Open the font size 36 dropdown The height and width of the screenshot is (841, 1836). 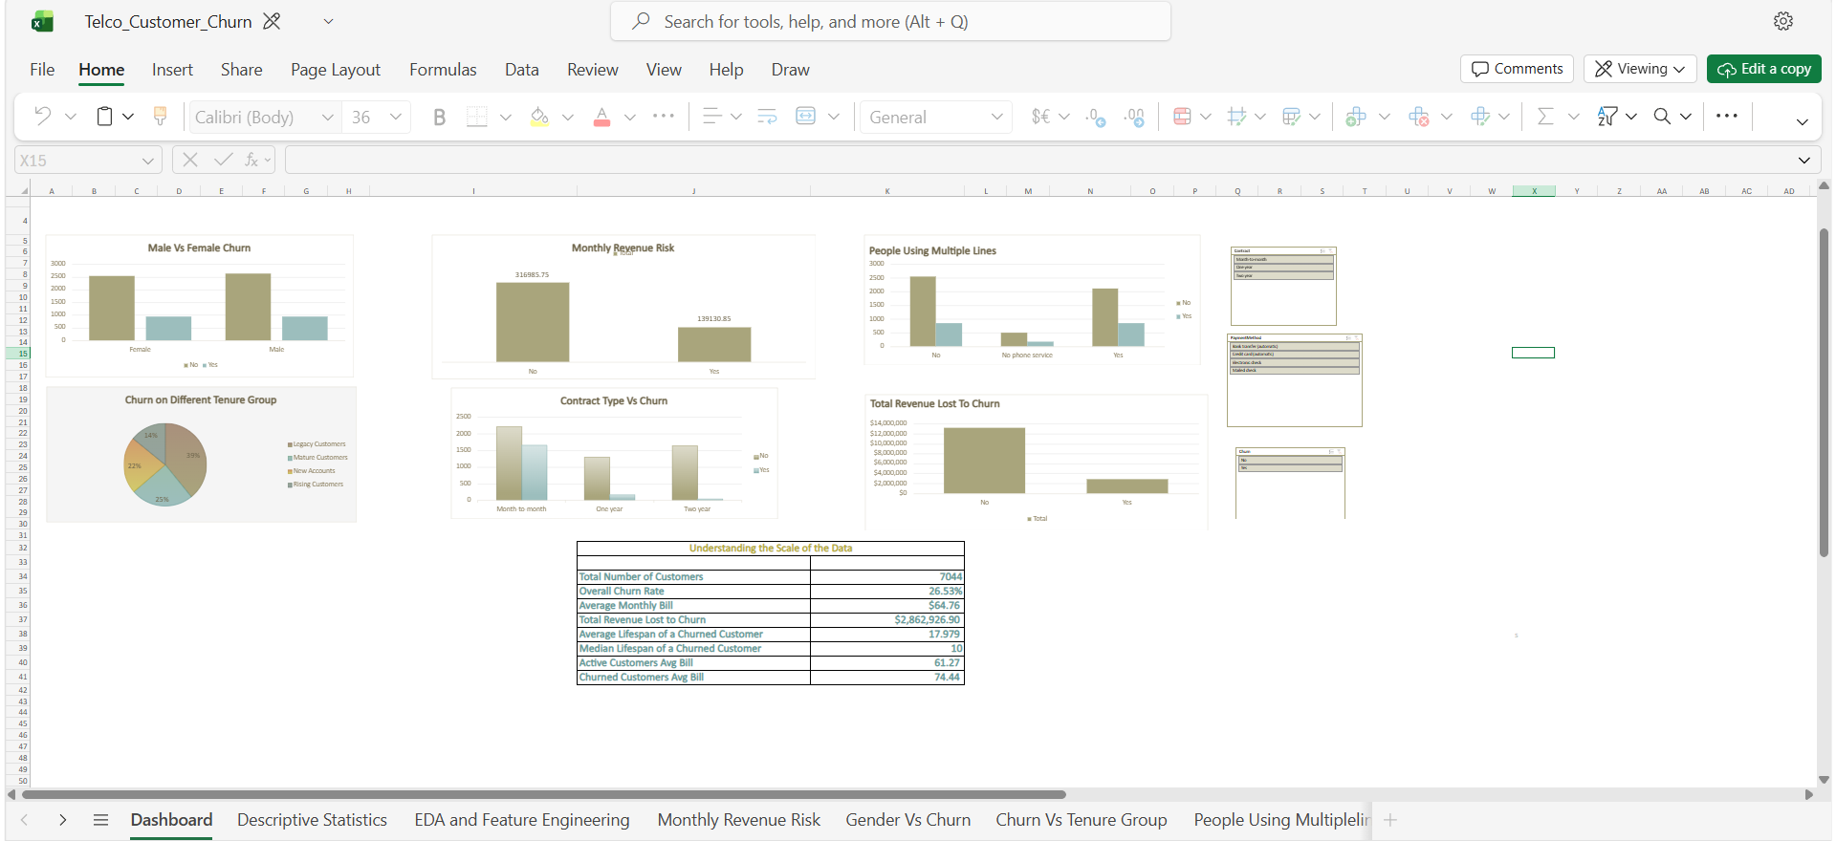pos(396,117)
